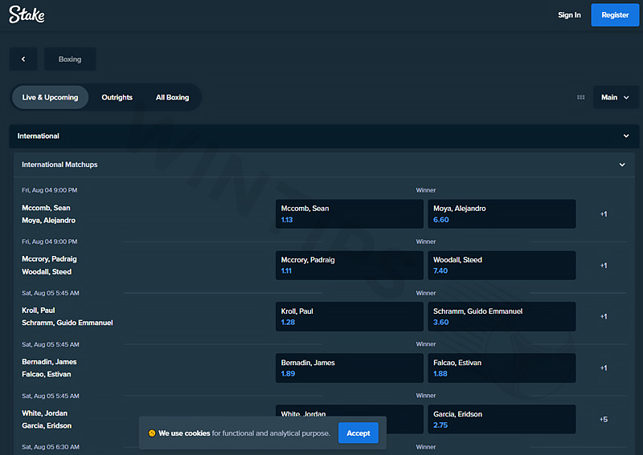Toggle the grid layout icon beside Main
643x455 pixels.
tap(580, 97)
